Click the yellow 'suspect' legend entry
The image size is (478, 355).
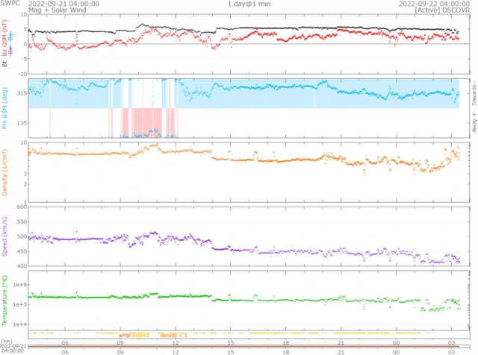pyautogui.click(x=140, y=336)
